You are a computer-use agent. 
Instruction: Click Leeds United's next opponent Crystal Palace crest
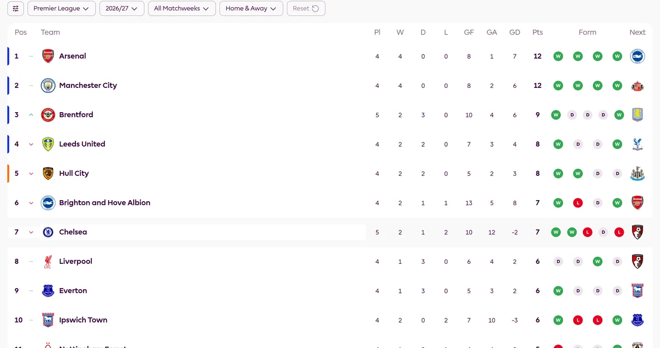(637, 144)
